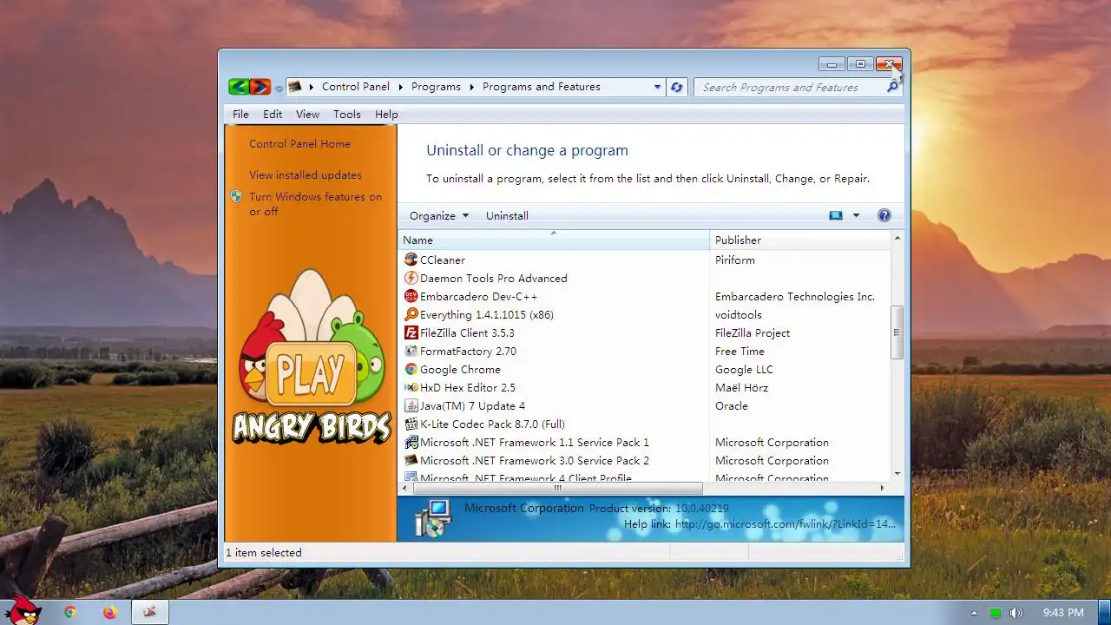Select K-Lite Codec Pack 8.7.0 icon

click(x=411, y=424)
